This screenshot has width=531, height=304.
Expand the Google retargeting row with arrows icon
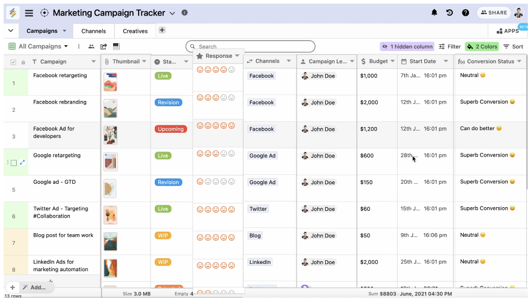[x=22, y=162]
